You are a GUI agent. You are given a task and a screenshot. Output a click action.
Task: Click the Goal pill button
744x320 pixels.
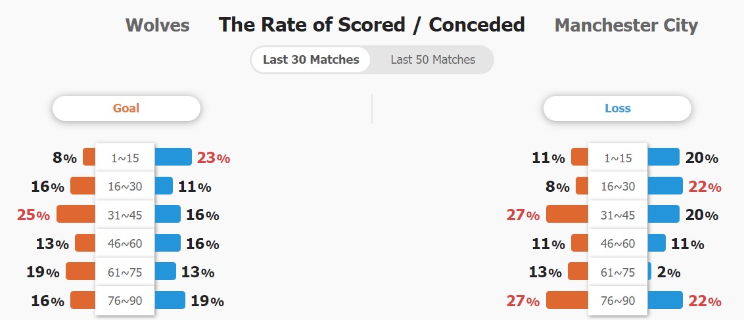pos(126,108)
